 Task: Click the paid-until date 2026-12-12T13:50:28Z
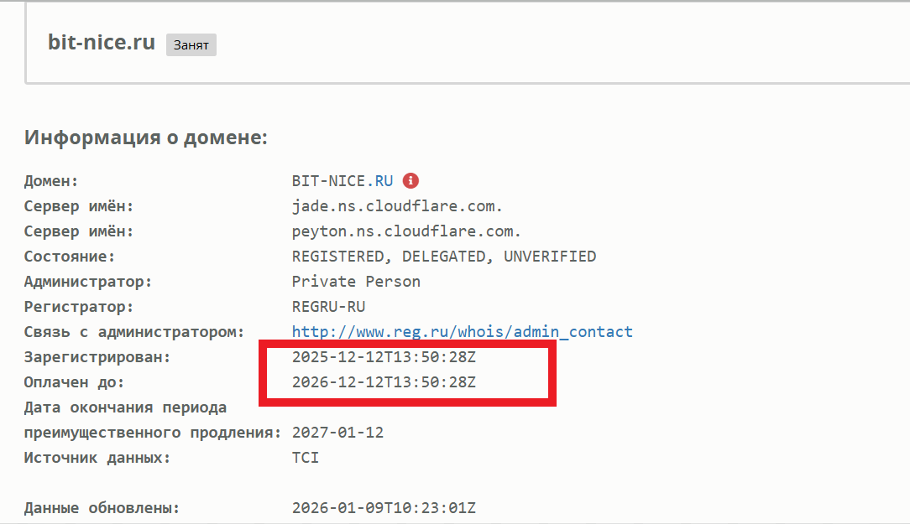click(384, 381)
